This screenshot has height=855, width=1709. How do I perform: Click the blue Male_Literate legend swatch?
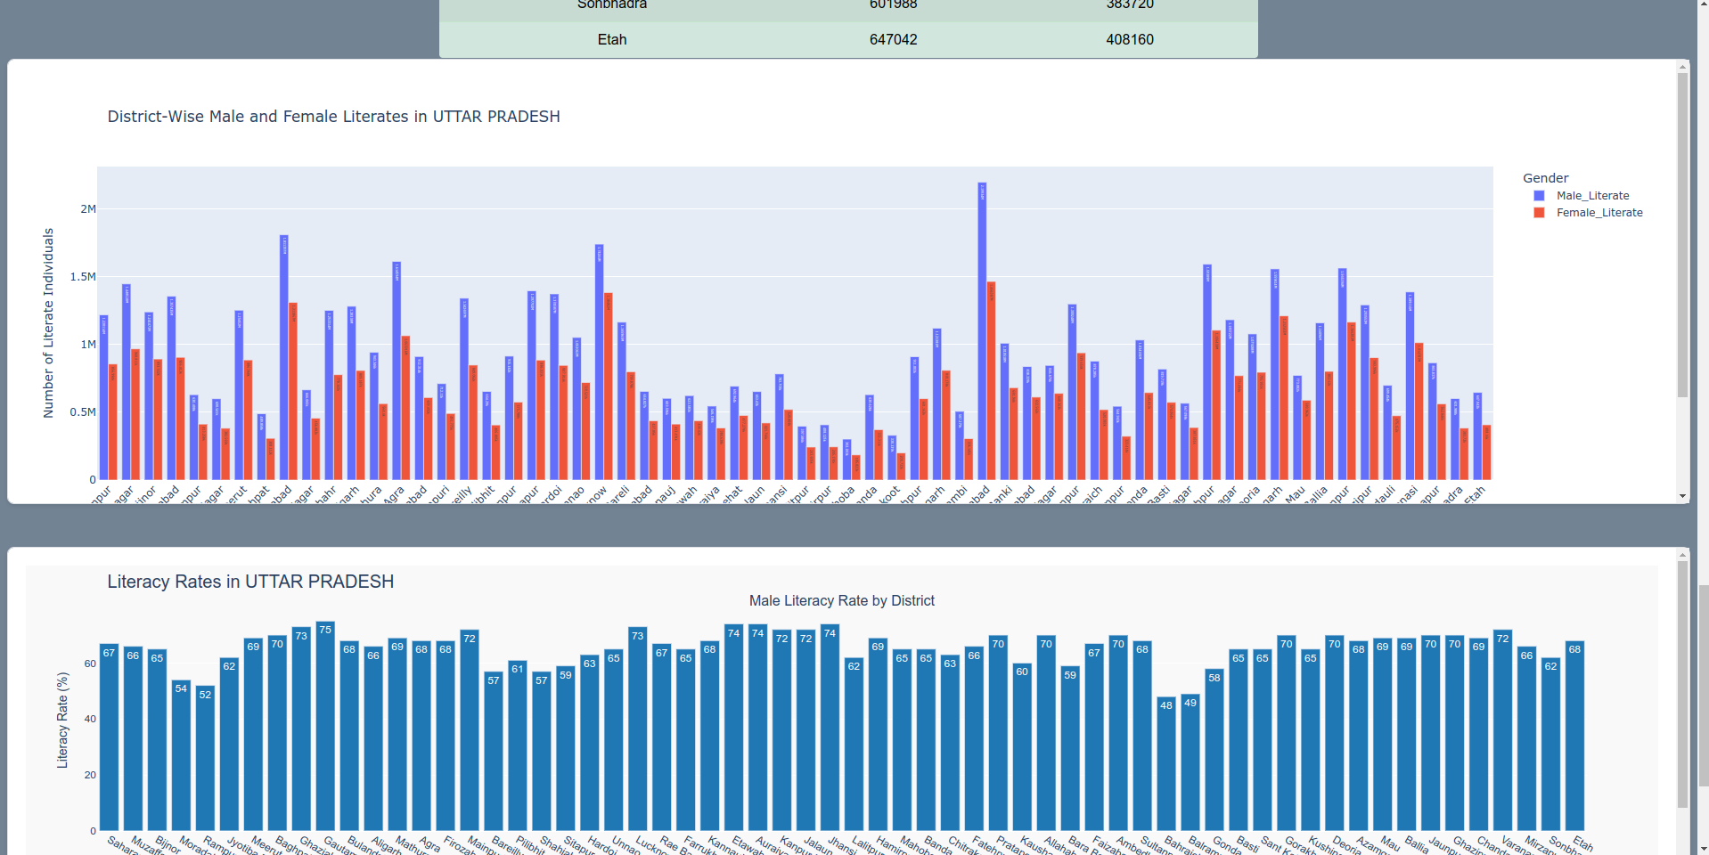(x=1539, y=195)
